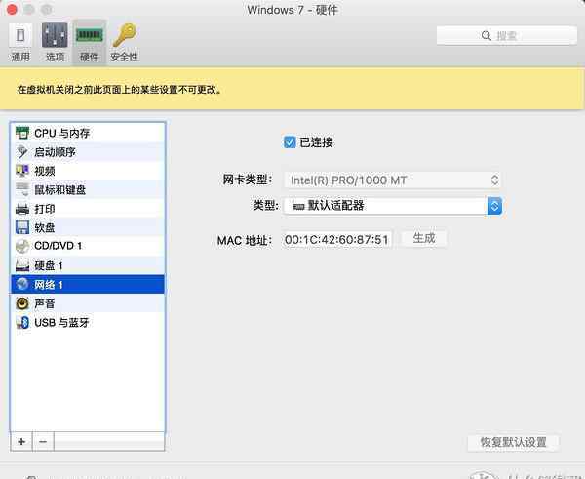The image size is (585, 479).
Task: Click the 硬盘 1 hard drive icon
Action: click(x=22, y=265)
